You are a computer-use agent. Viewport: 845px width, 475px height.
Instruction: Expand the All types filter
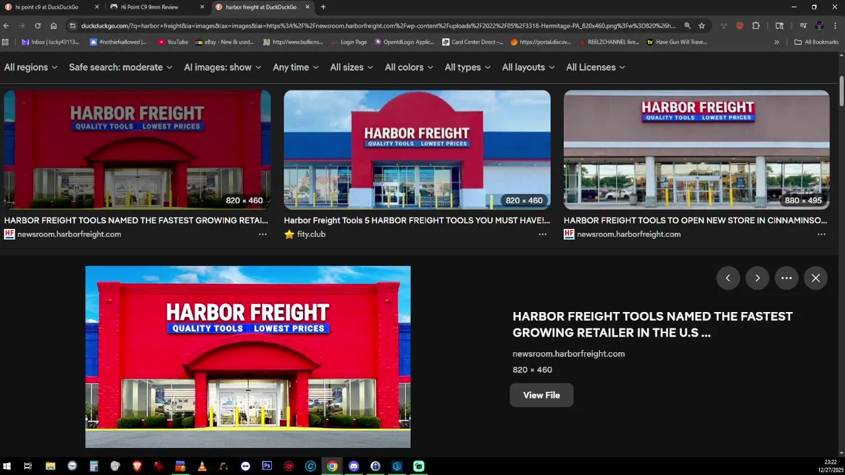tap(468, 67)
